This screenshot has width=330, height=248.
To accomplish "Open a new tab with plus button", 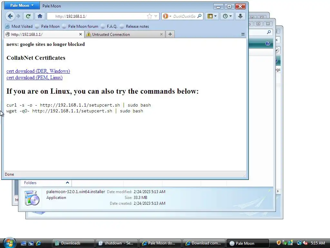I will tap(170, 34).
